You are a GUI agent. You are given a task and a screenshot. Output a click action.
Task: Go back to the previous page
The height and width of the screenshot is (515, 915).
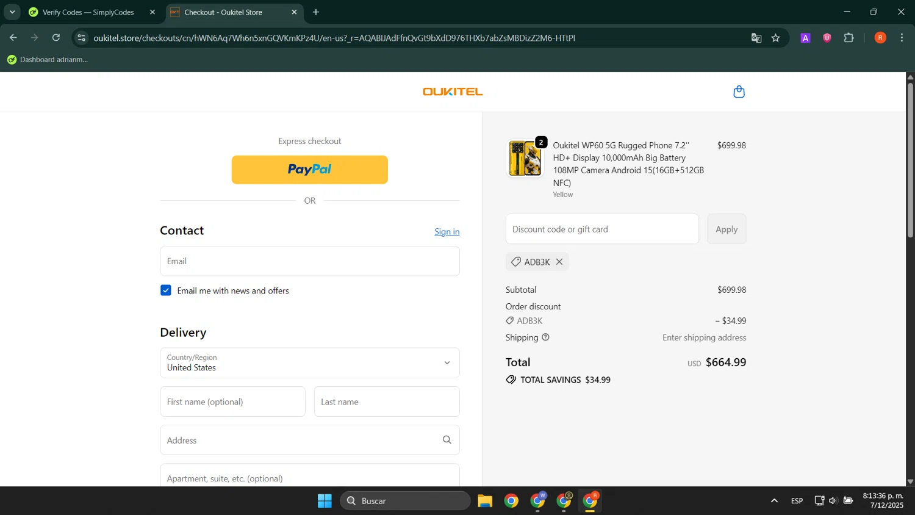[13, 38]
